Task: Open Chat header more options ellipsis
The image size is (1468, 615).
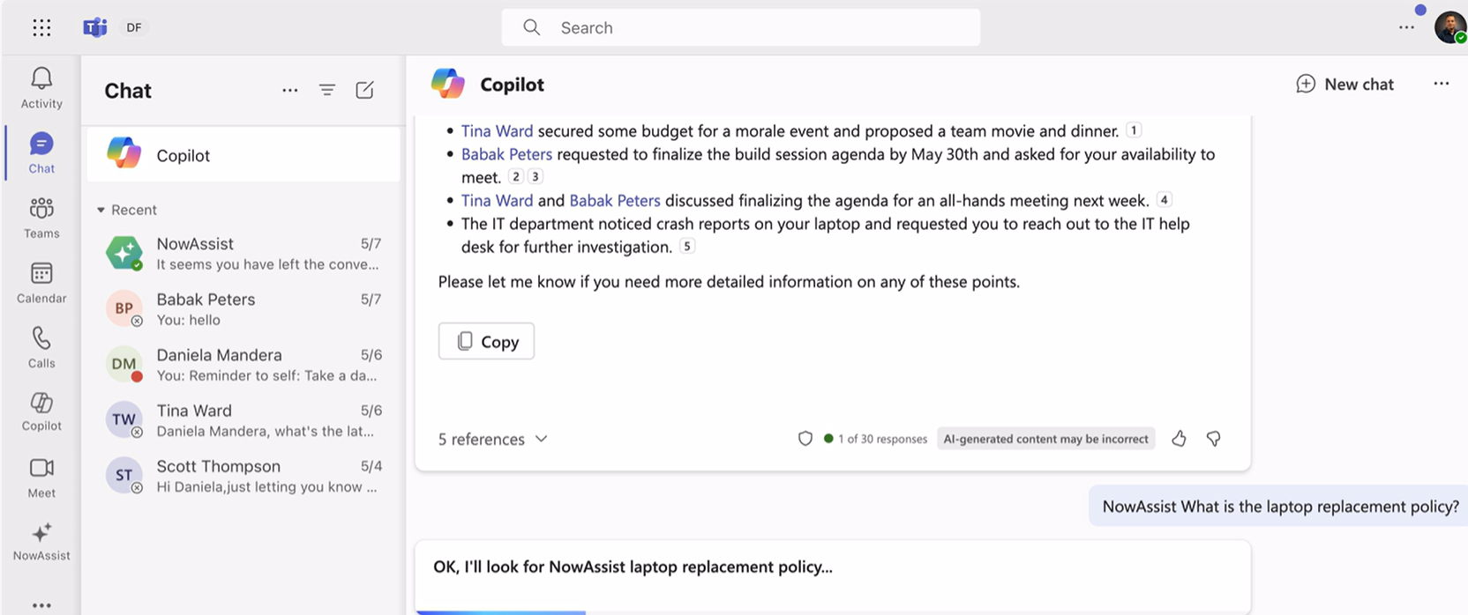Action: click(x=289, y=90)
